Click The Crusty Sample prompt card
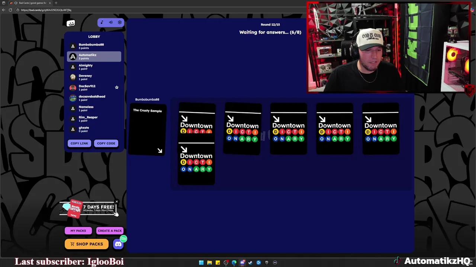This screenshot has height=267, width=476. [147, 129]
